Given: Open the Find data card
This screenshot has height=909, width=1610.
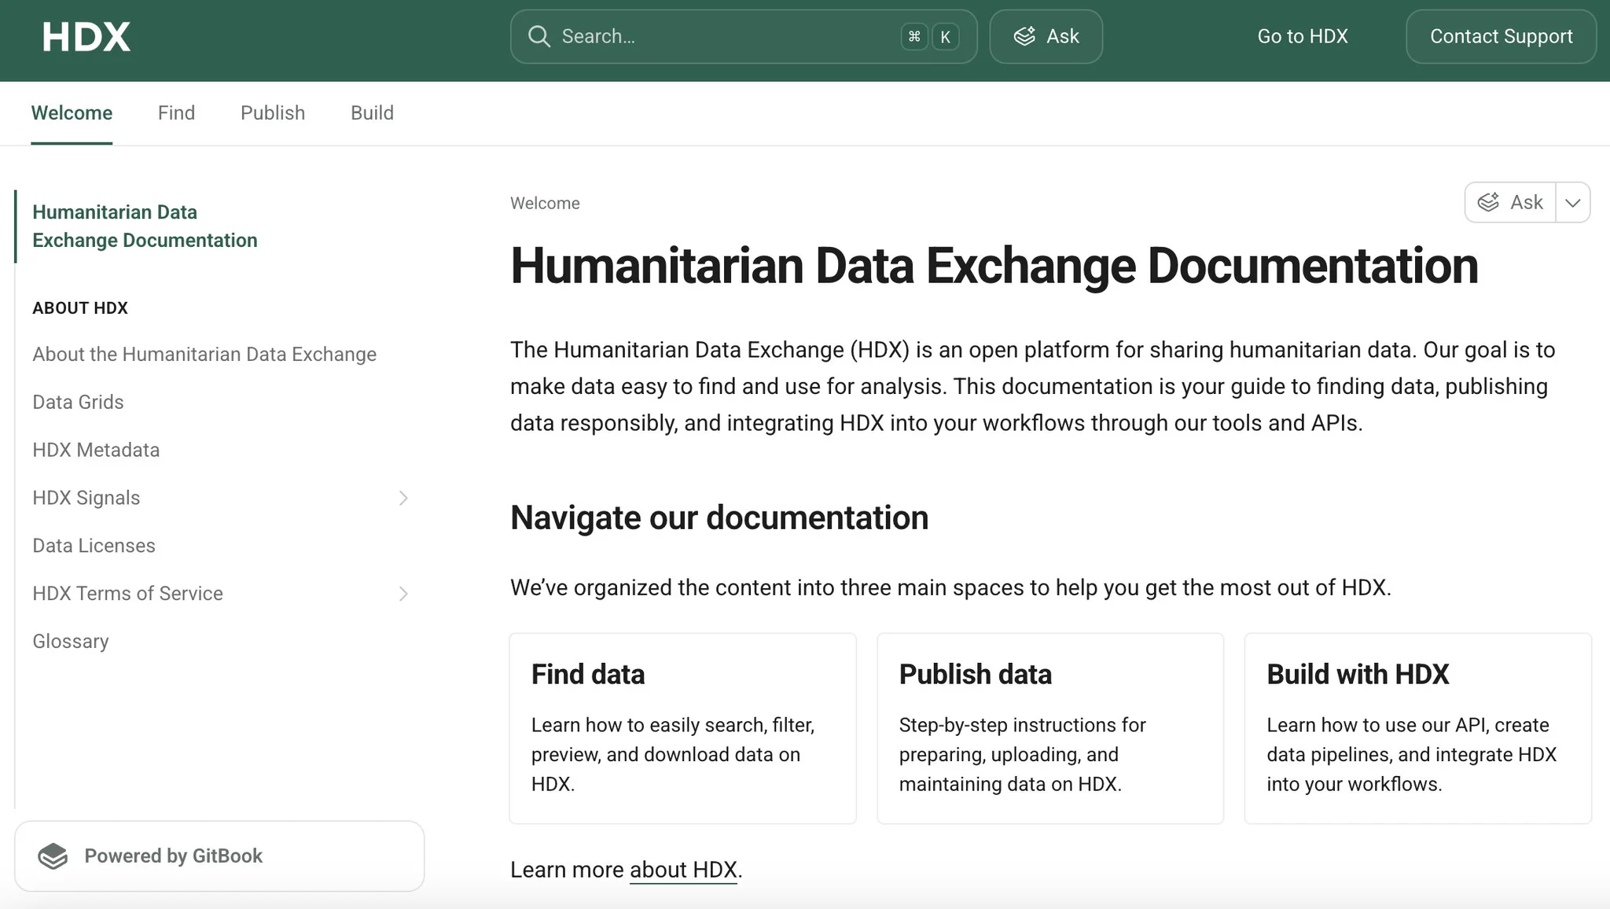Looking at the screenshot, I should (682, 728).
